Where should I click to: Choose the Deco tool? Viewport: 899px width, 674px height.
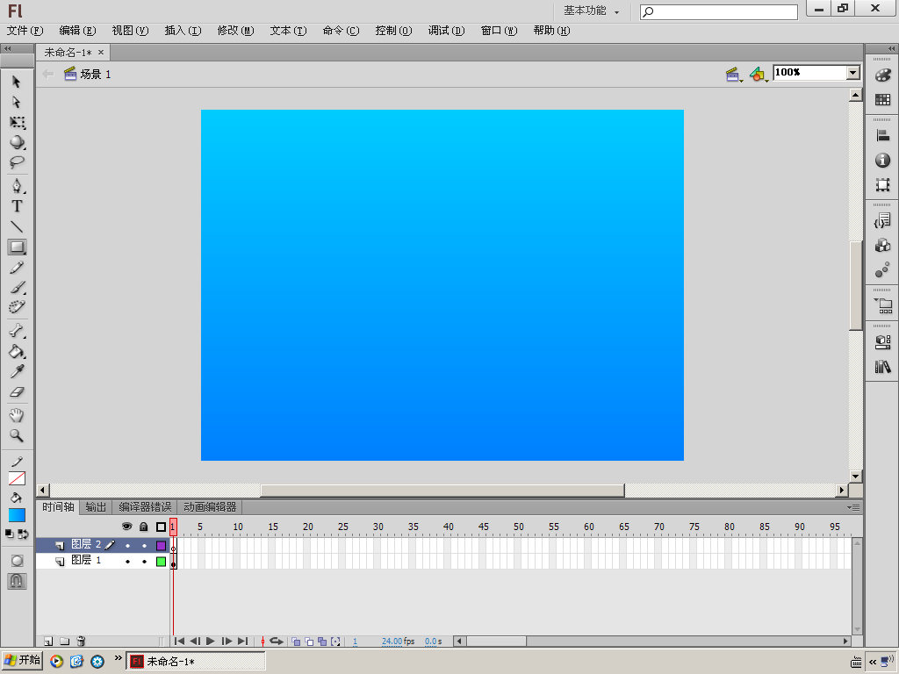(x=17, y=307)
